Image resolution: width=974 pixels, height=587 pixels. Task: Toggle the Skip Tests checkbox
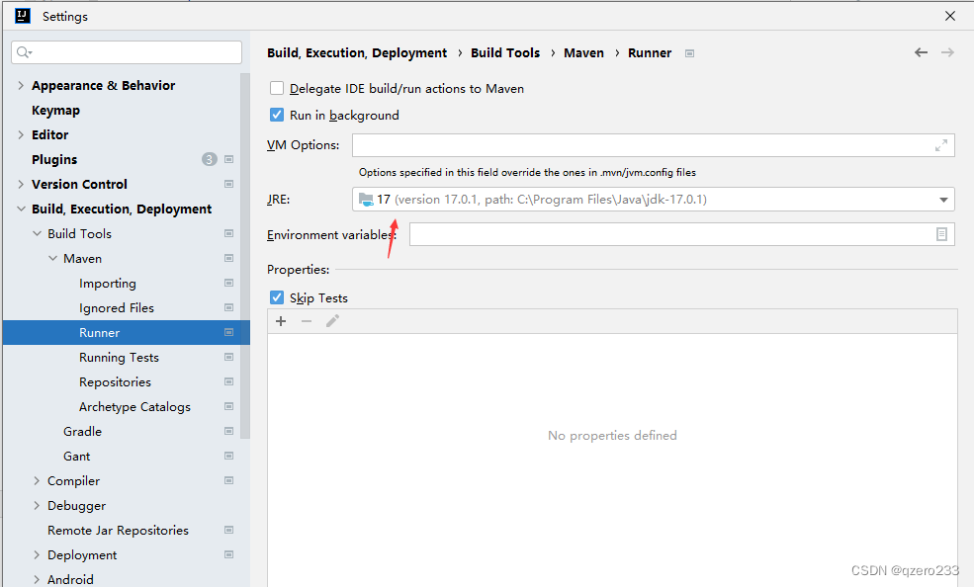point(277,297)
